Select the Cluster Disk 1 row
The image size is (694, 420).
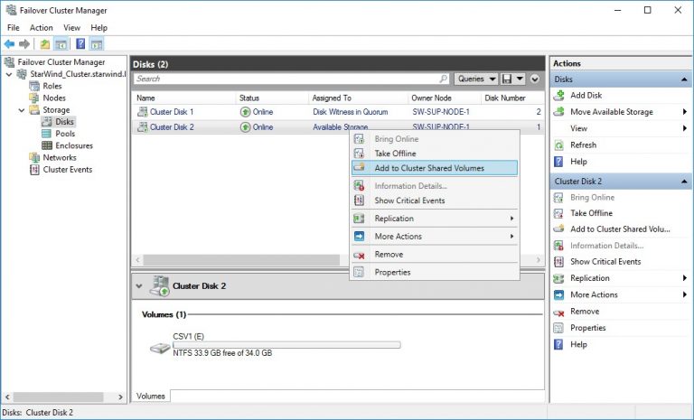(x=172, y=112)
